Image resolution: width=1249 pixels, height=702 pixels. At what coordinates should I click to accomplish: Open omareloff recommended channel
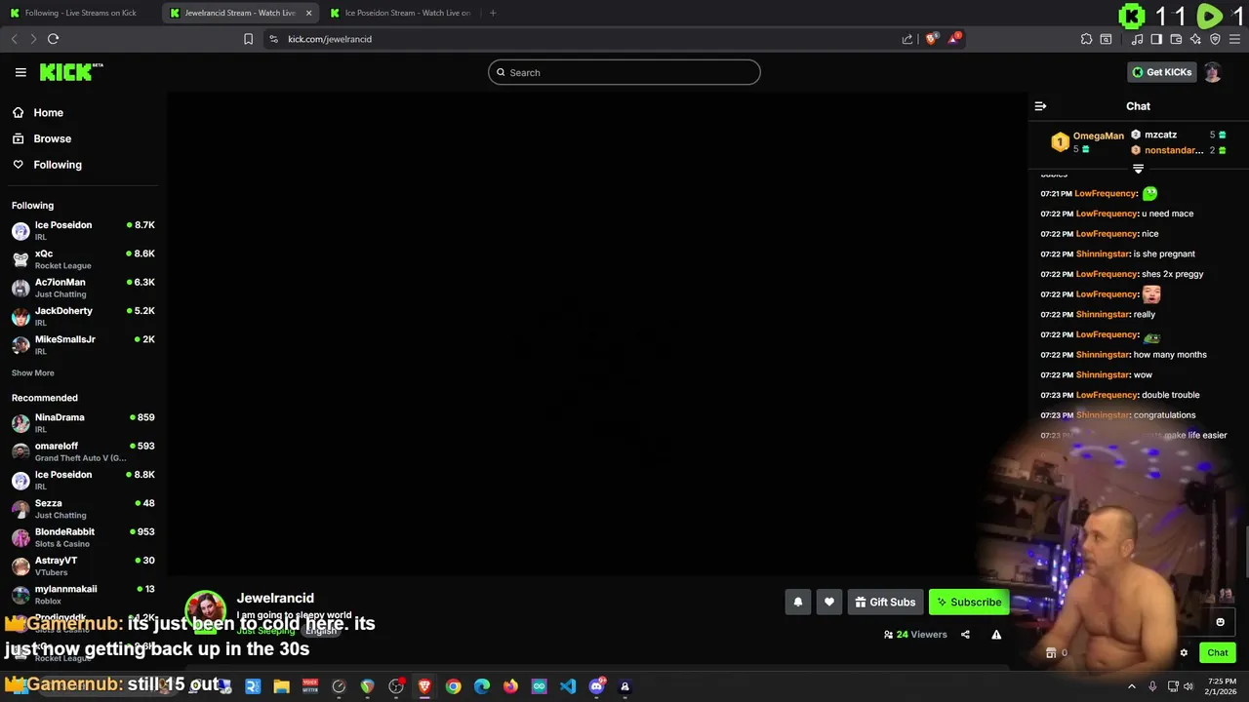tap(83, 451)
